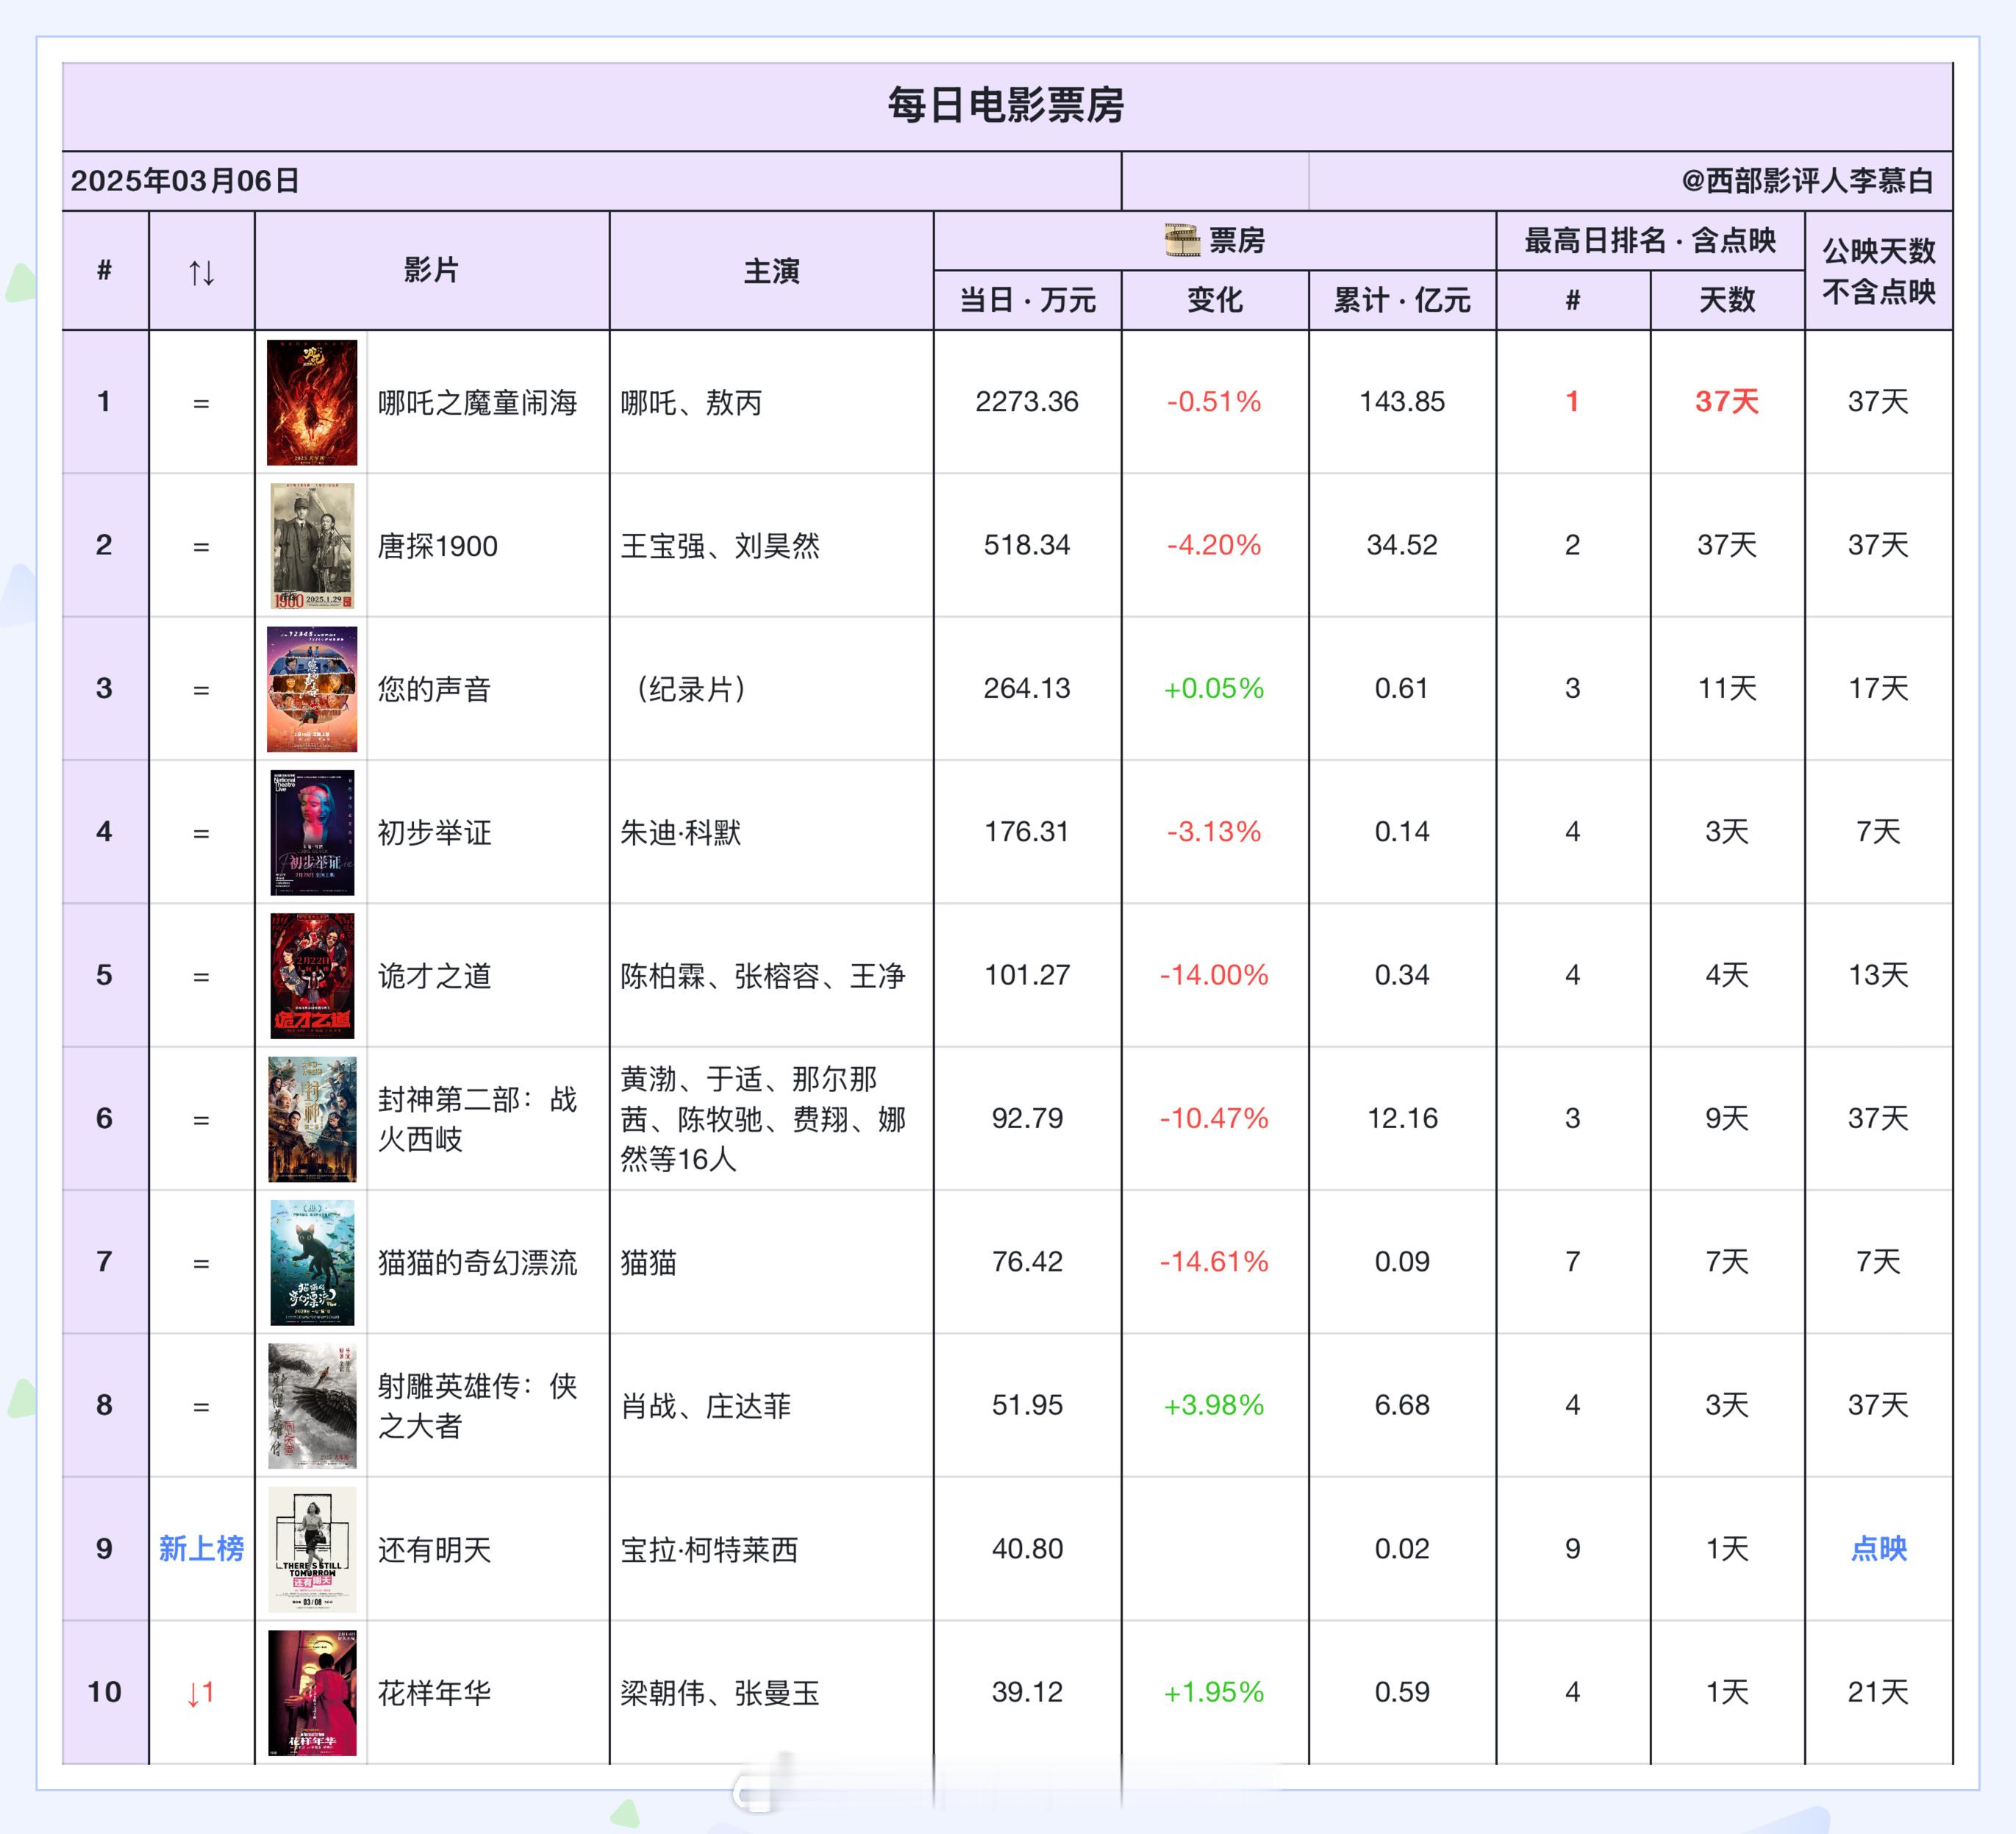Image resolution: width=2016 pixels, height=1834 pixels.
Task: Click the 当日 · 万元 column header
Action: click(1027, 300)
